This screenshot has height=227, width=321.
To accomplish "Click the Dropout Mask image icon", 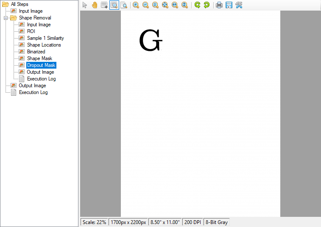I will click(x=22, y=65).
